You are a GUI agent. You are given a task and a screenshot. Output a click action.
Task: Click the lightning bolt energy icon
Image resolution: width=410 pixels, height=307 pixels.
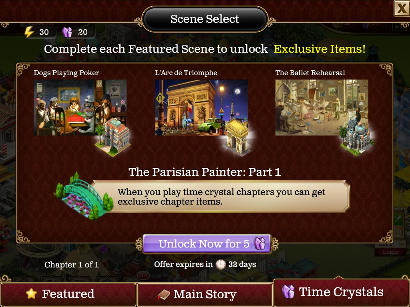(x=29, y=32)
